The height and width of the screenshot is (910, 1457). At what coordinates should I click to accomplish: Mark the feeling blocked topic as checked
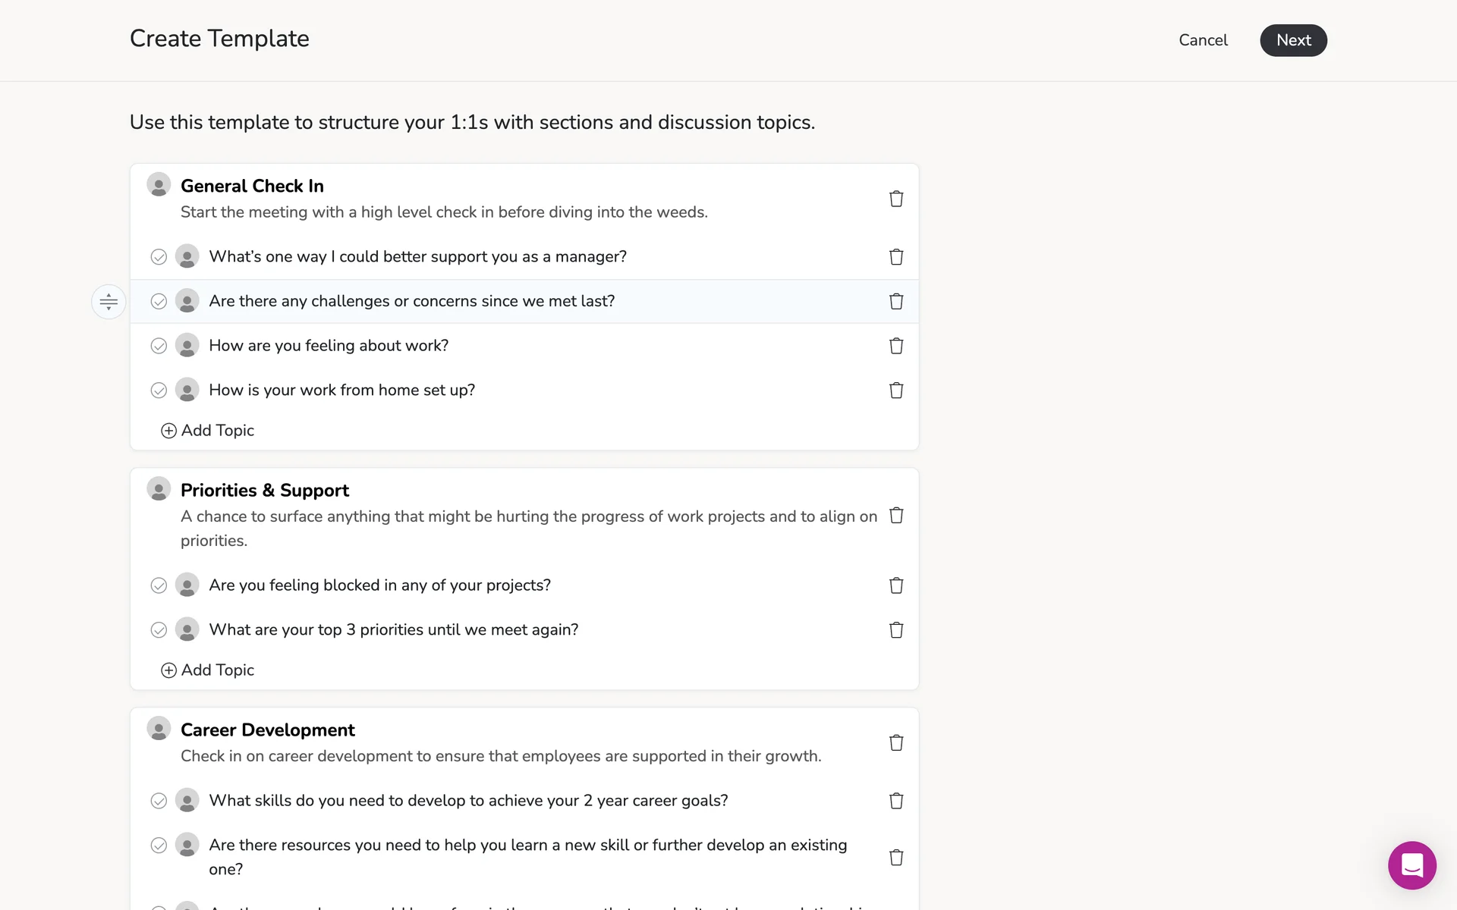coord(159,585)
